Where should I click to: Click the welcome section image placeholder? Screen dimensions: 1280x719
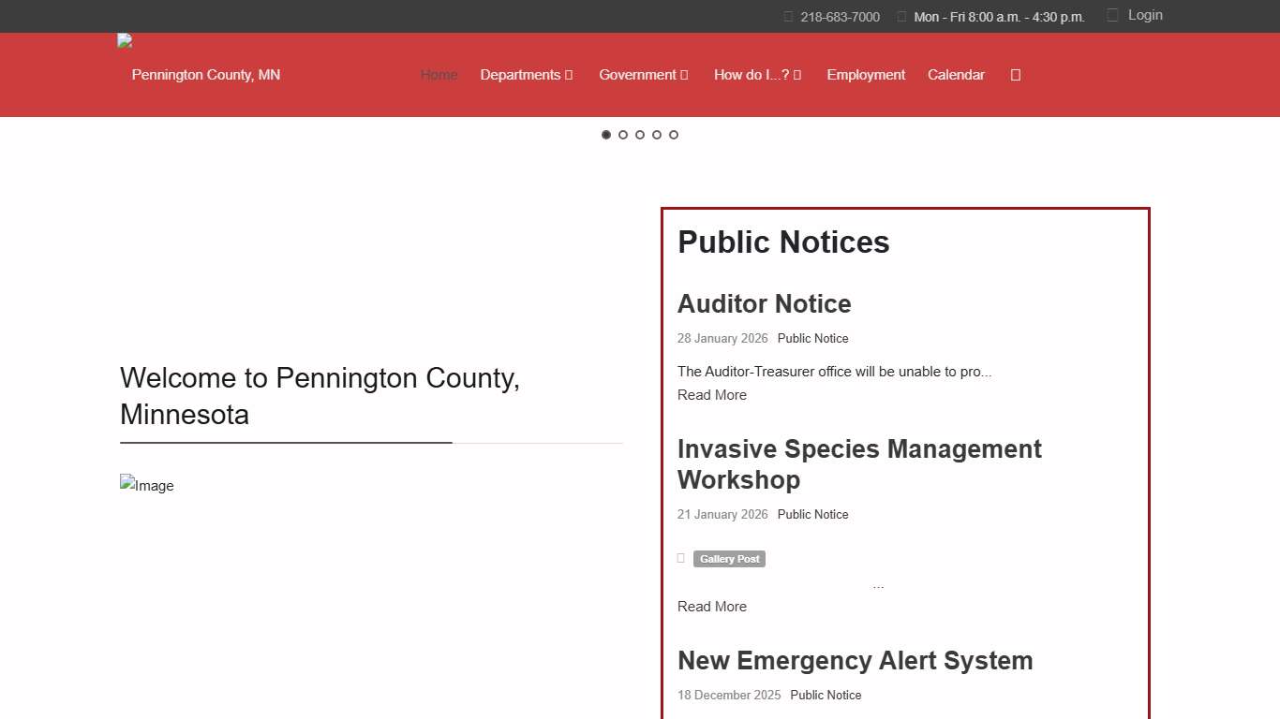tap(147, 485)
